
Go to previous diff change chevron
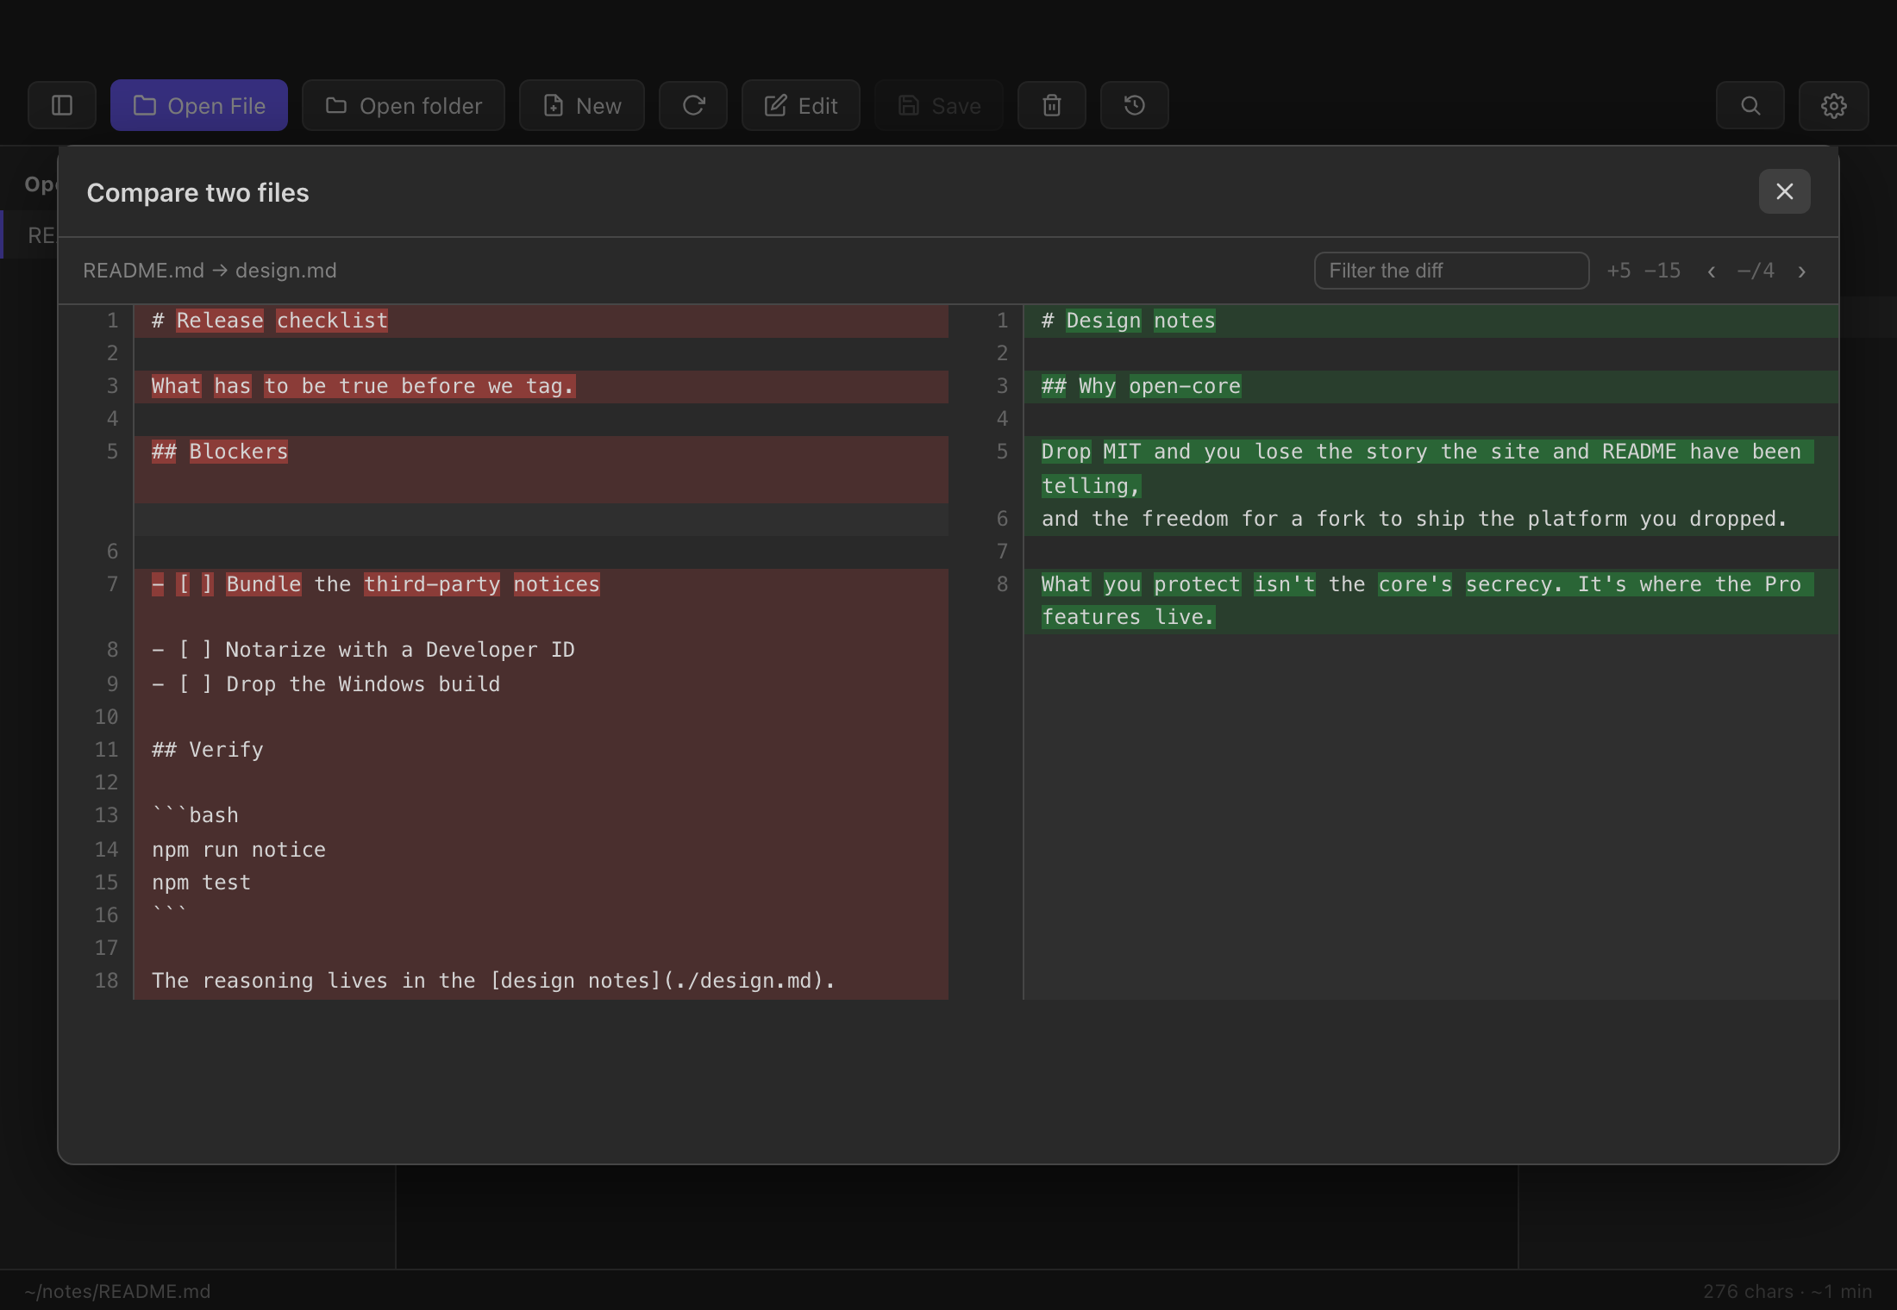1712,271
